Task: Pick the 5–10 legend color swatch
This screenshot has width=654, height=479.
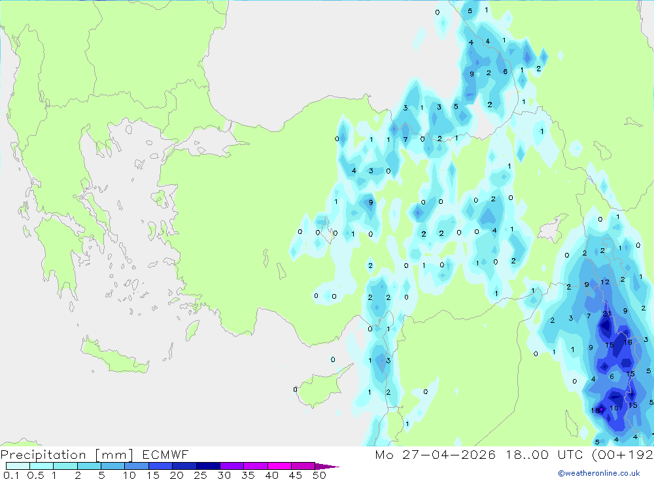Action: point(113,466)
